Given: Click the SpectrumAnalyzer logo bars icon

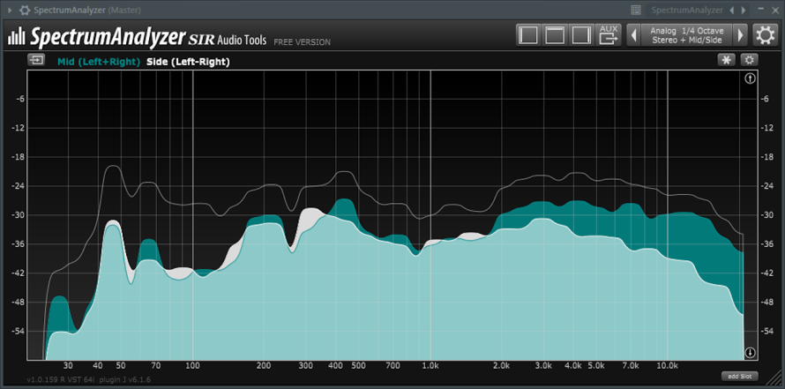Looking at the screenshot, I should pyautogui.click(x=17, y=35).
